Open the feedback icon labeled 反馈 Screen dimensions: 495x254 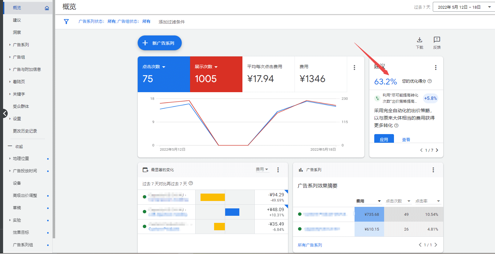[x=437, y=40]
